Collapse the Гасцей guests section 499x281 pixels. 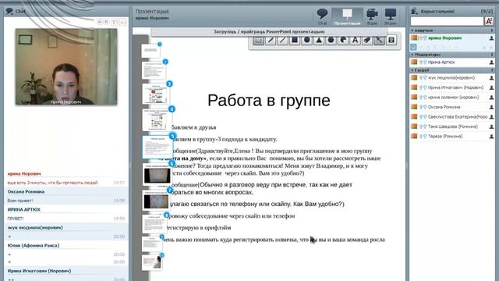coord(412,69)
